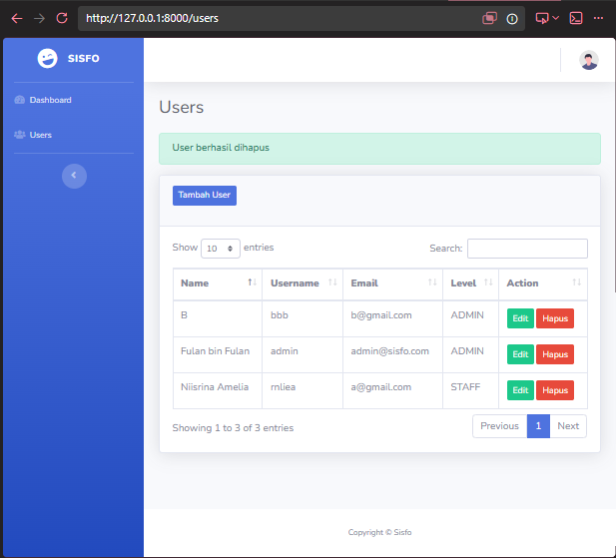Click the SISFO smiley logo
The width and height of the screenshot is (616, 558).
[48, 59]
